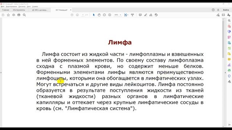Click the vertical scrollbar thumb
Image resolution: width=232 pixels, height=130 pixels.
[223, 39]
